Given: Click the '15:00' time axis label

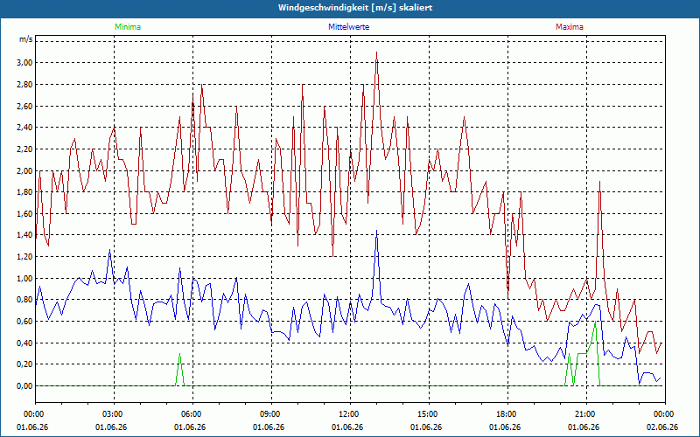Looking at the screenshot, I should [x=429, y=414].
